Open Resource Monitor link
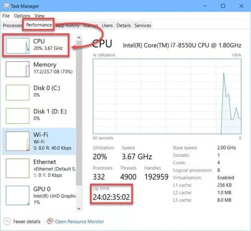 click(80, 222)
